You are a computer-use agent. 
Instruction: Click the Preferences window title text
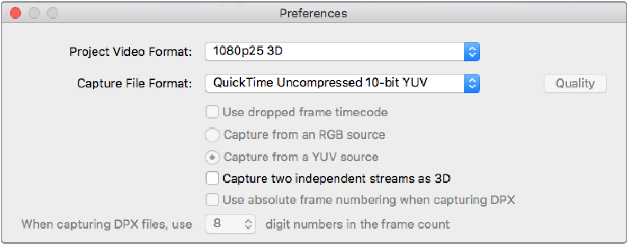click(x=313, y=13)
